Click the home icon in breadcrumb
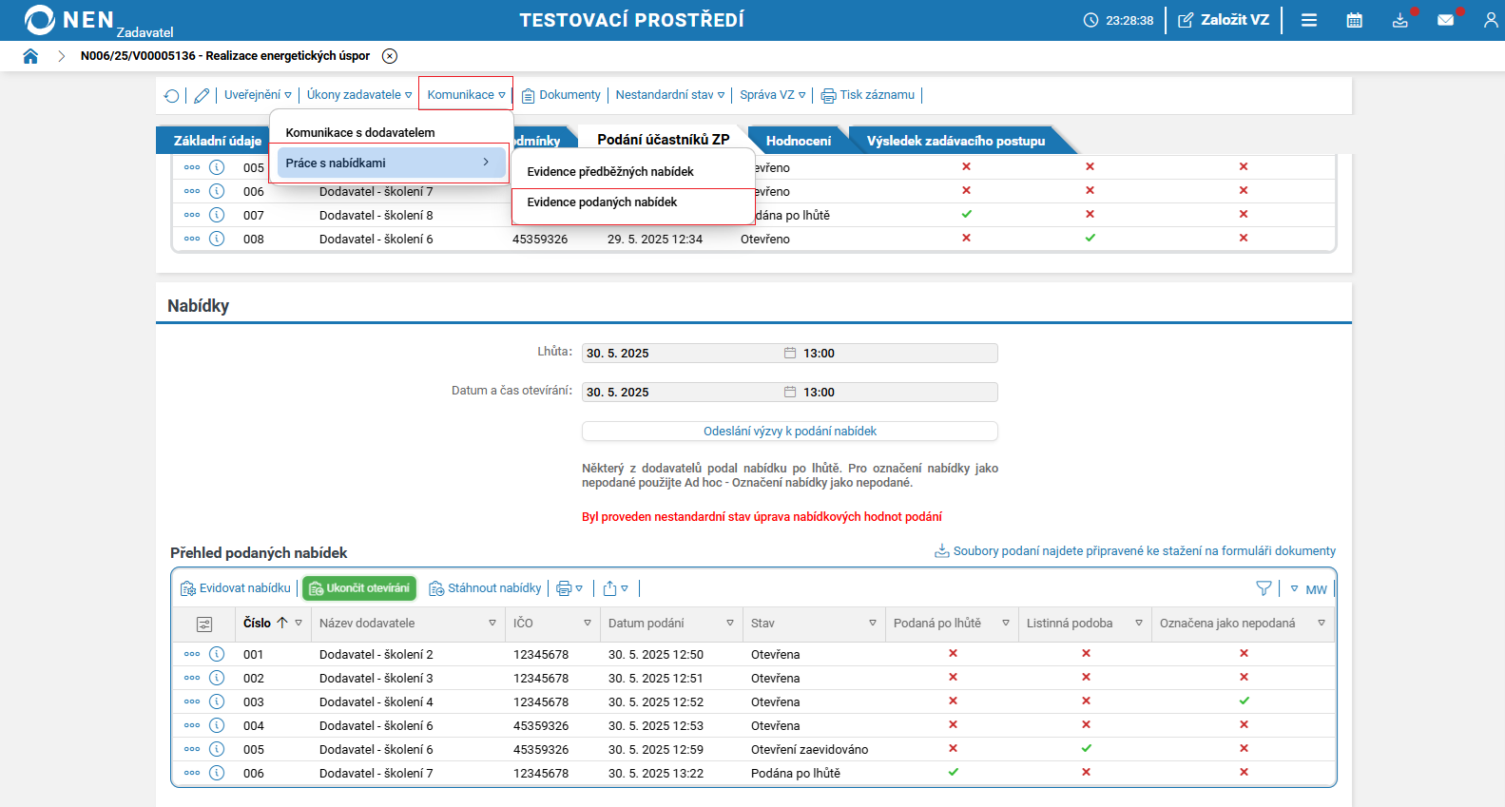Screen dimensions: 1505x807 [30, 56]
